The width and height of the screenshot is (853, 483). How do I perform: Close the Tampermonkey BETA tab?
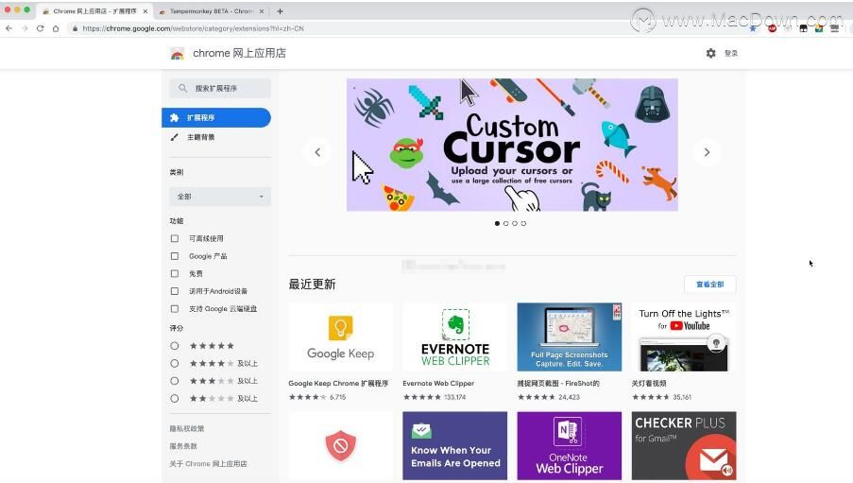click(262, 11)
